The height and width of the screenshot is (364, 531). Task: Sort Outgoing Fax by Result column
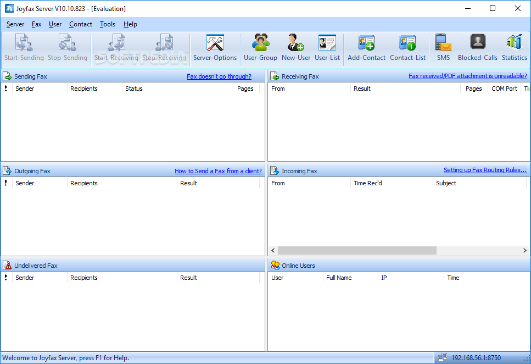point(218,183)
